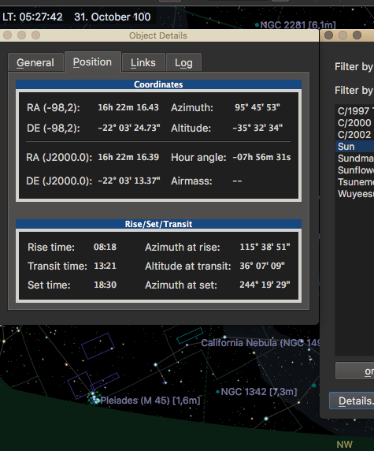Minimize the Object Details window

[x=21, y=35]
